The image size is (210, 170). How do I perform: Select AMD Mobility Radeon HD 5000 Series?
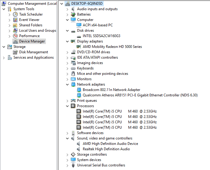[112, 47]
